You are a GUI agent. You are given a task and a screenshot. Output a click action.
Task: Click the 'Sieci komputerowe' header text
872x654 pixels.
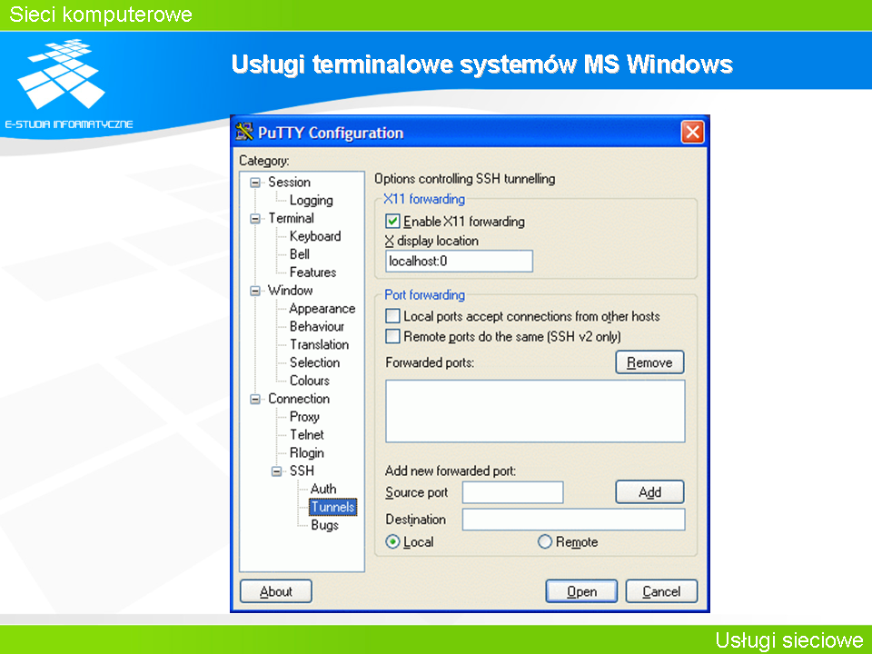pyautogui.click(x=101, y=15)
